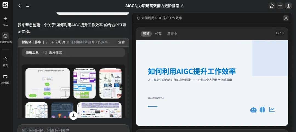
Task: Click the 使用工具 label
Action: pos(32,52)
